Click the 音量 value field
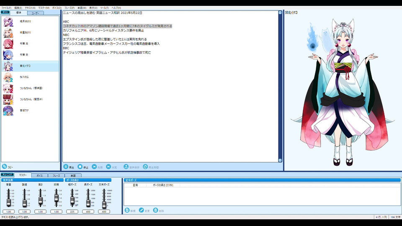 [9, 212]
